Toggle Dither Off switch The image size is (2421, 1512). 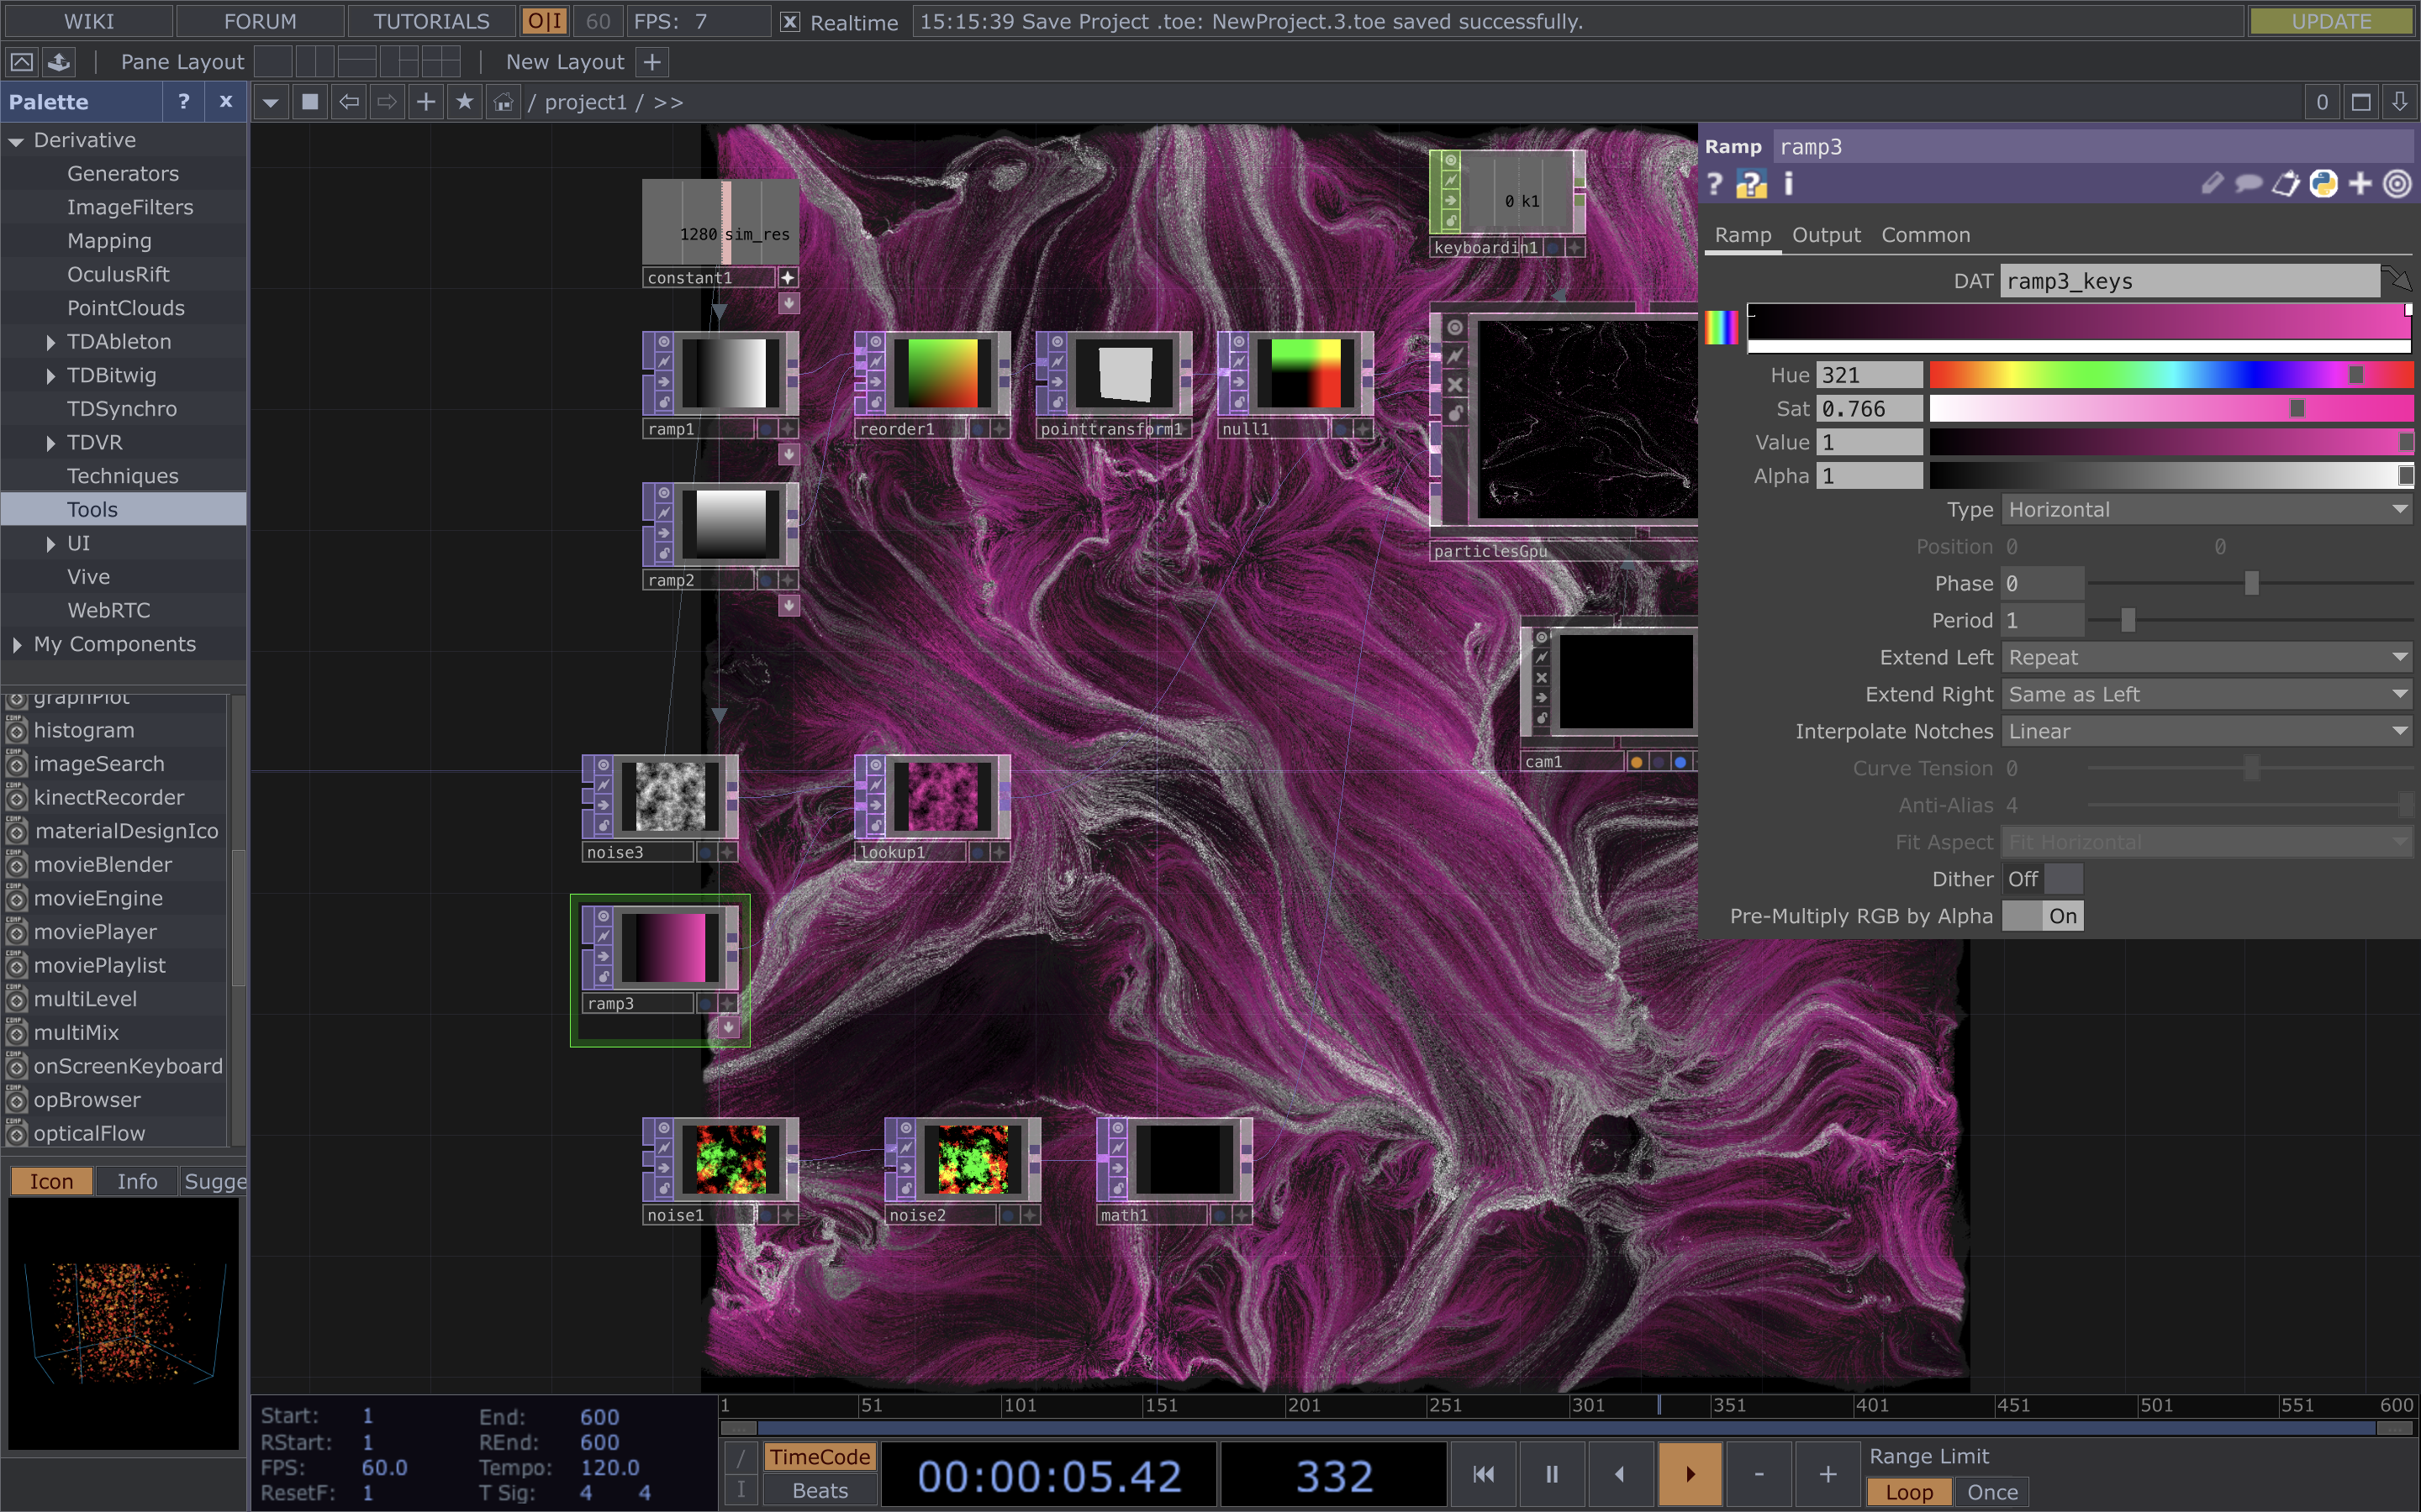[x=2043, y=879]
